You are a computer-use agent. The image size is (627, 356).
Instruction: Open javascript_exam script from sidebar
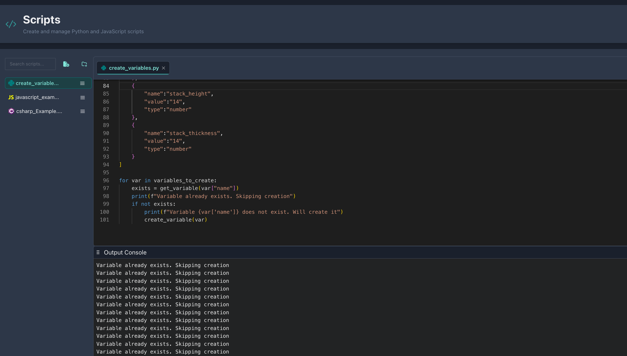pos(37,97)
